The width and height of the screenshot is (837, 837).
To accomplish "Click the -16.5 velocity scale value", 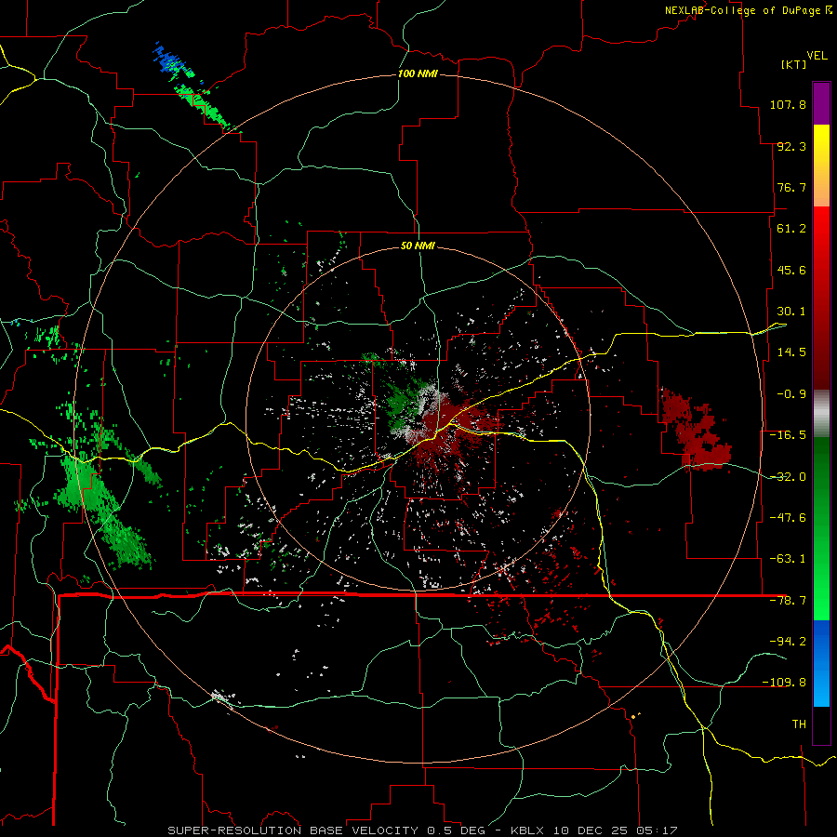I will pyautogui.click(x=788, y=435).
